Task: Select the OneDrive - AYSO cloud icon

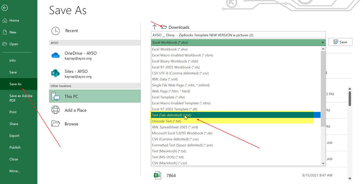Action: point(55,56)
